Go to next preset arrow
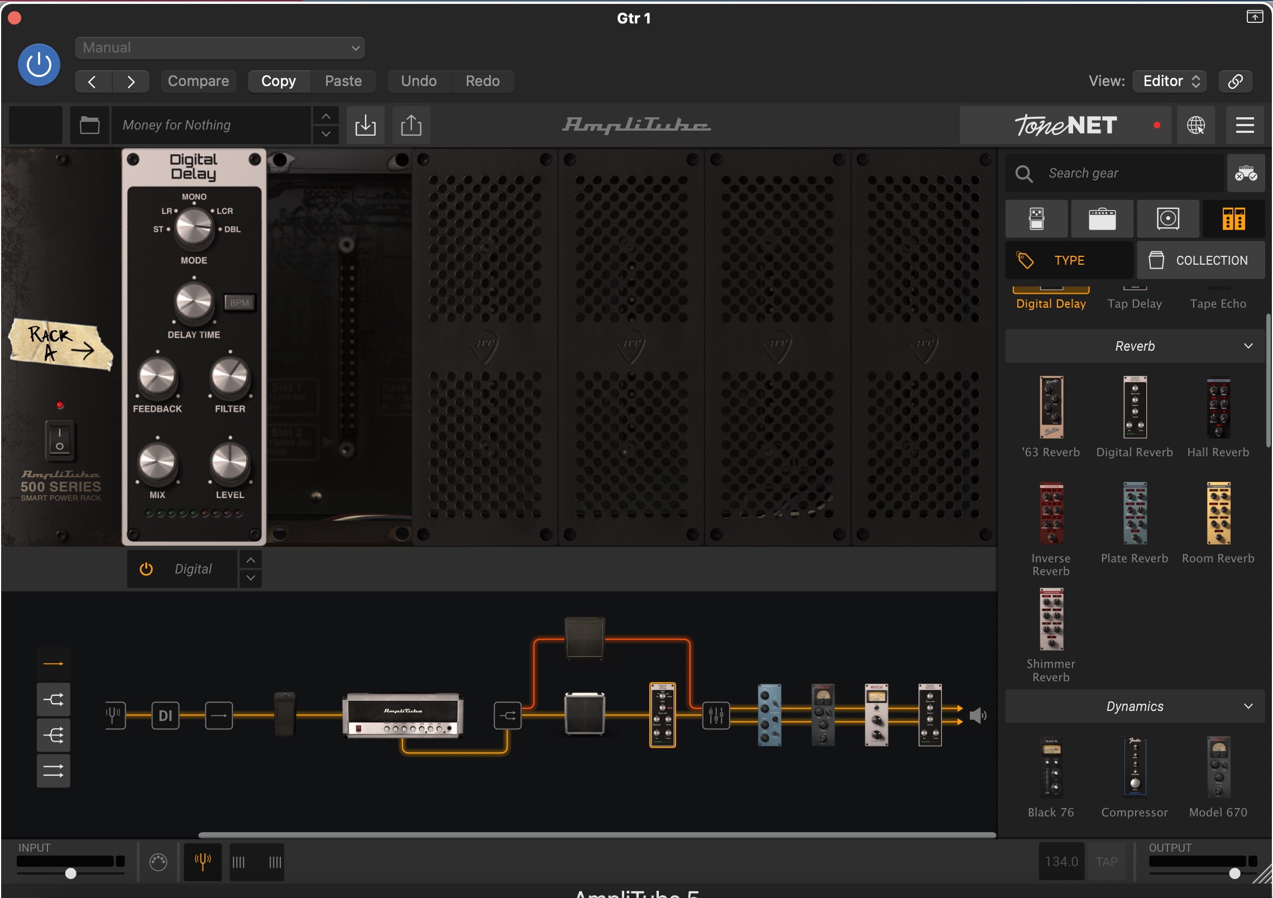Image resolution: width=1273 pixels, height=898 pixels. (131, 82)
